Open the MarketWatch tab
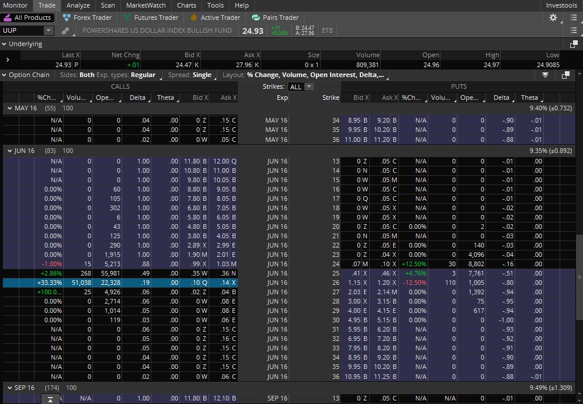This screenshot has width=583, height=404. (x=146, y=5)
